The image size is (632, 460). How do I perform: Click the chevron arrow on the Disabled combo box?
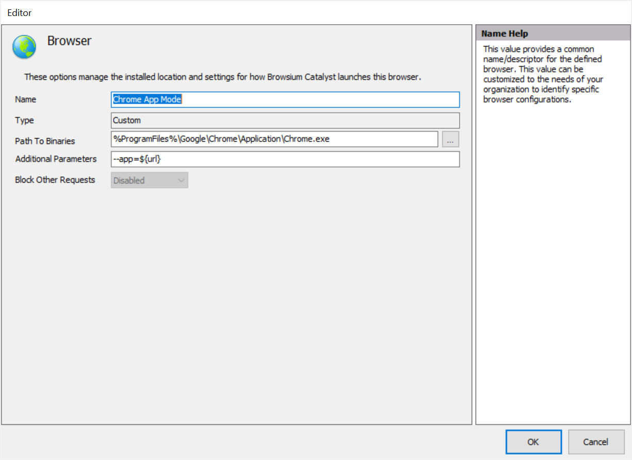[x=181, y=180]
